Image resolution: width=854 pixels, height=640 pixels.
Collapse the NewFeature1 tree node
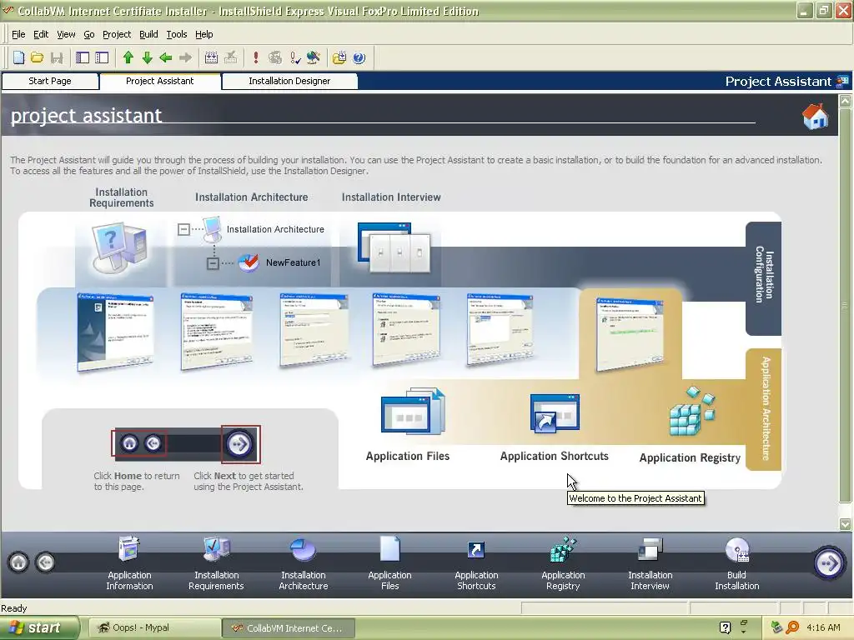pos(213,263)
